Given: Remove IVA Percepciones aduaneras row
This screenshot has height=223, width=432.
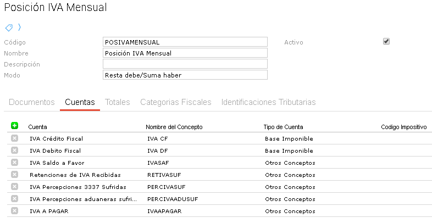Looking at the screenshot, I should pyautogui.click(x=14, y=199).
